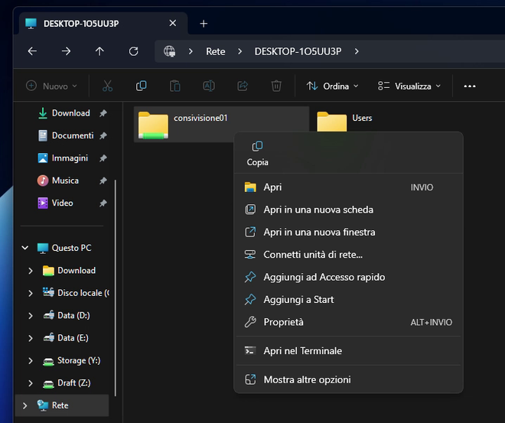This screenshot has width=505, height=423.
Task: Open the three-dots more options menu
Action: [470, 86]
